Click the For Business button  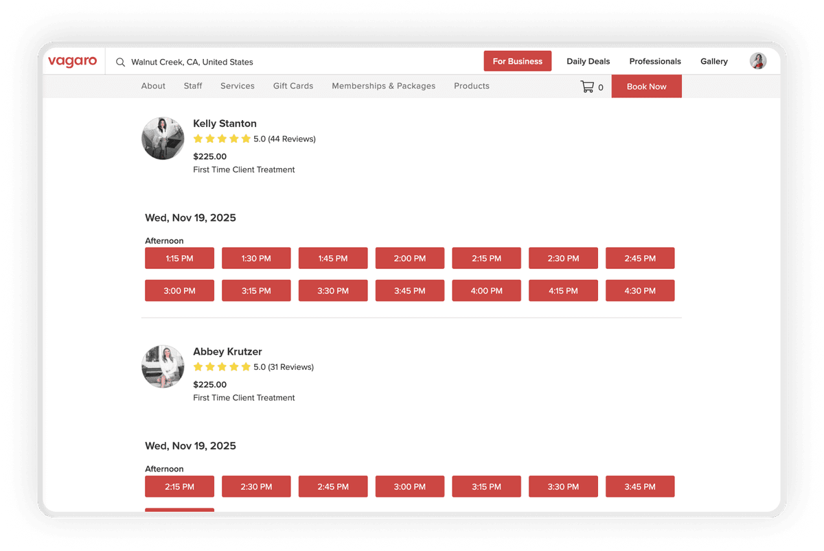517,60
